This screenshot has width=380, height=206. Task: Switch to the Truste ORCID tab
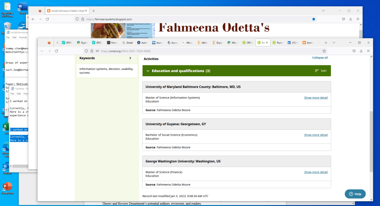pyautogui.click(x=278, y=43)
